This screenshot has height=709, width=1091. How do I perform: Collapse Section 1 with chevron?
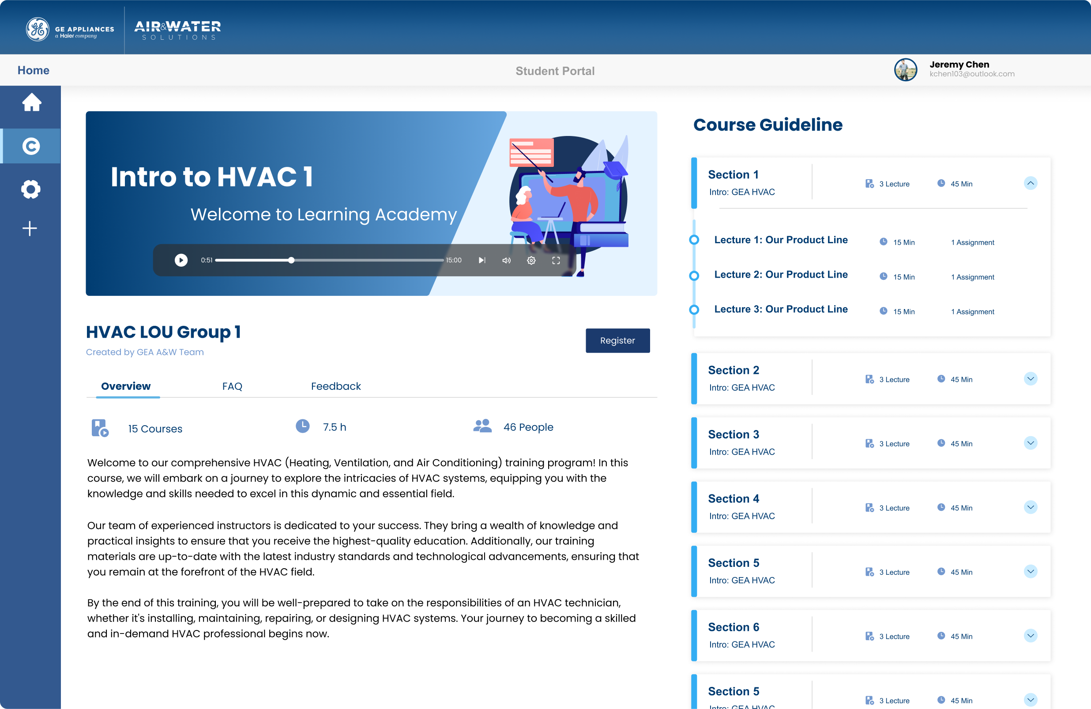[1030, 183]
